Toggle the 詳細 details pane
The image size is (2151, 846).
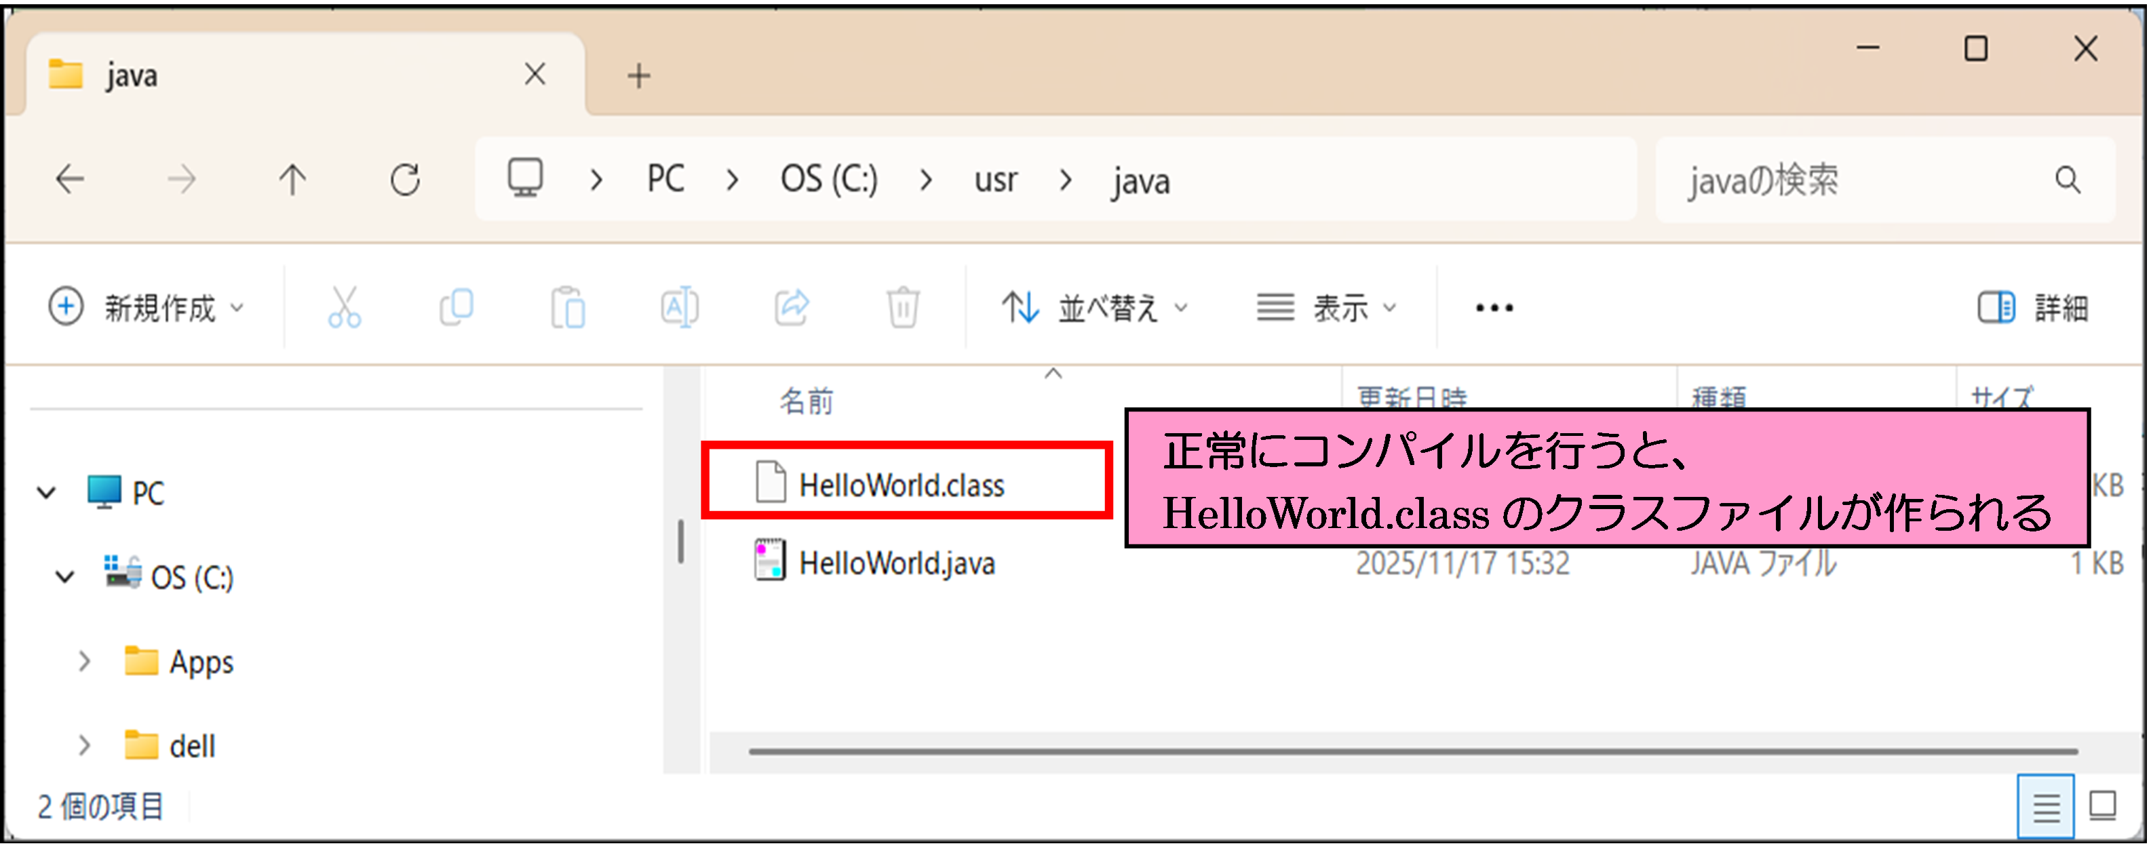click(x=2033, y=307)
